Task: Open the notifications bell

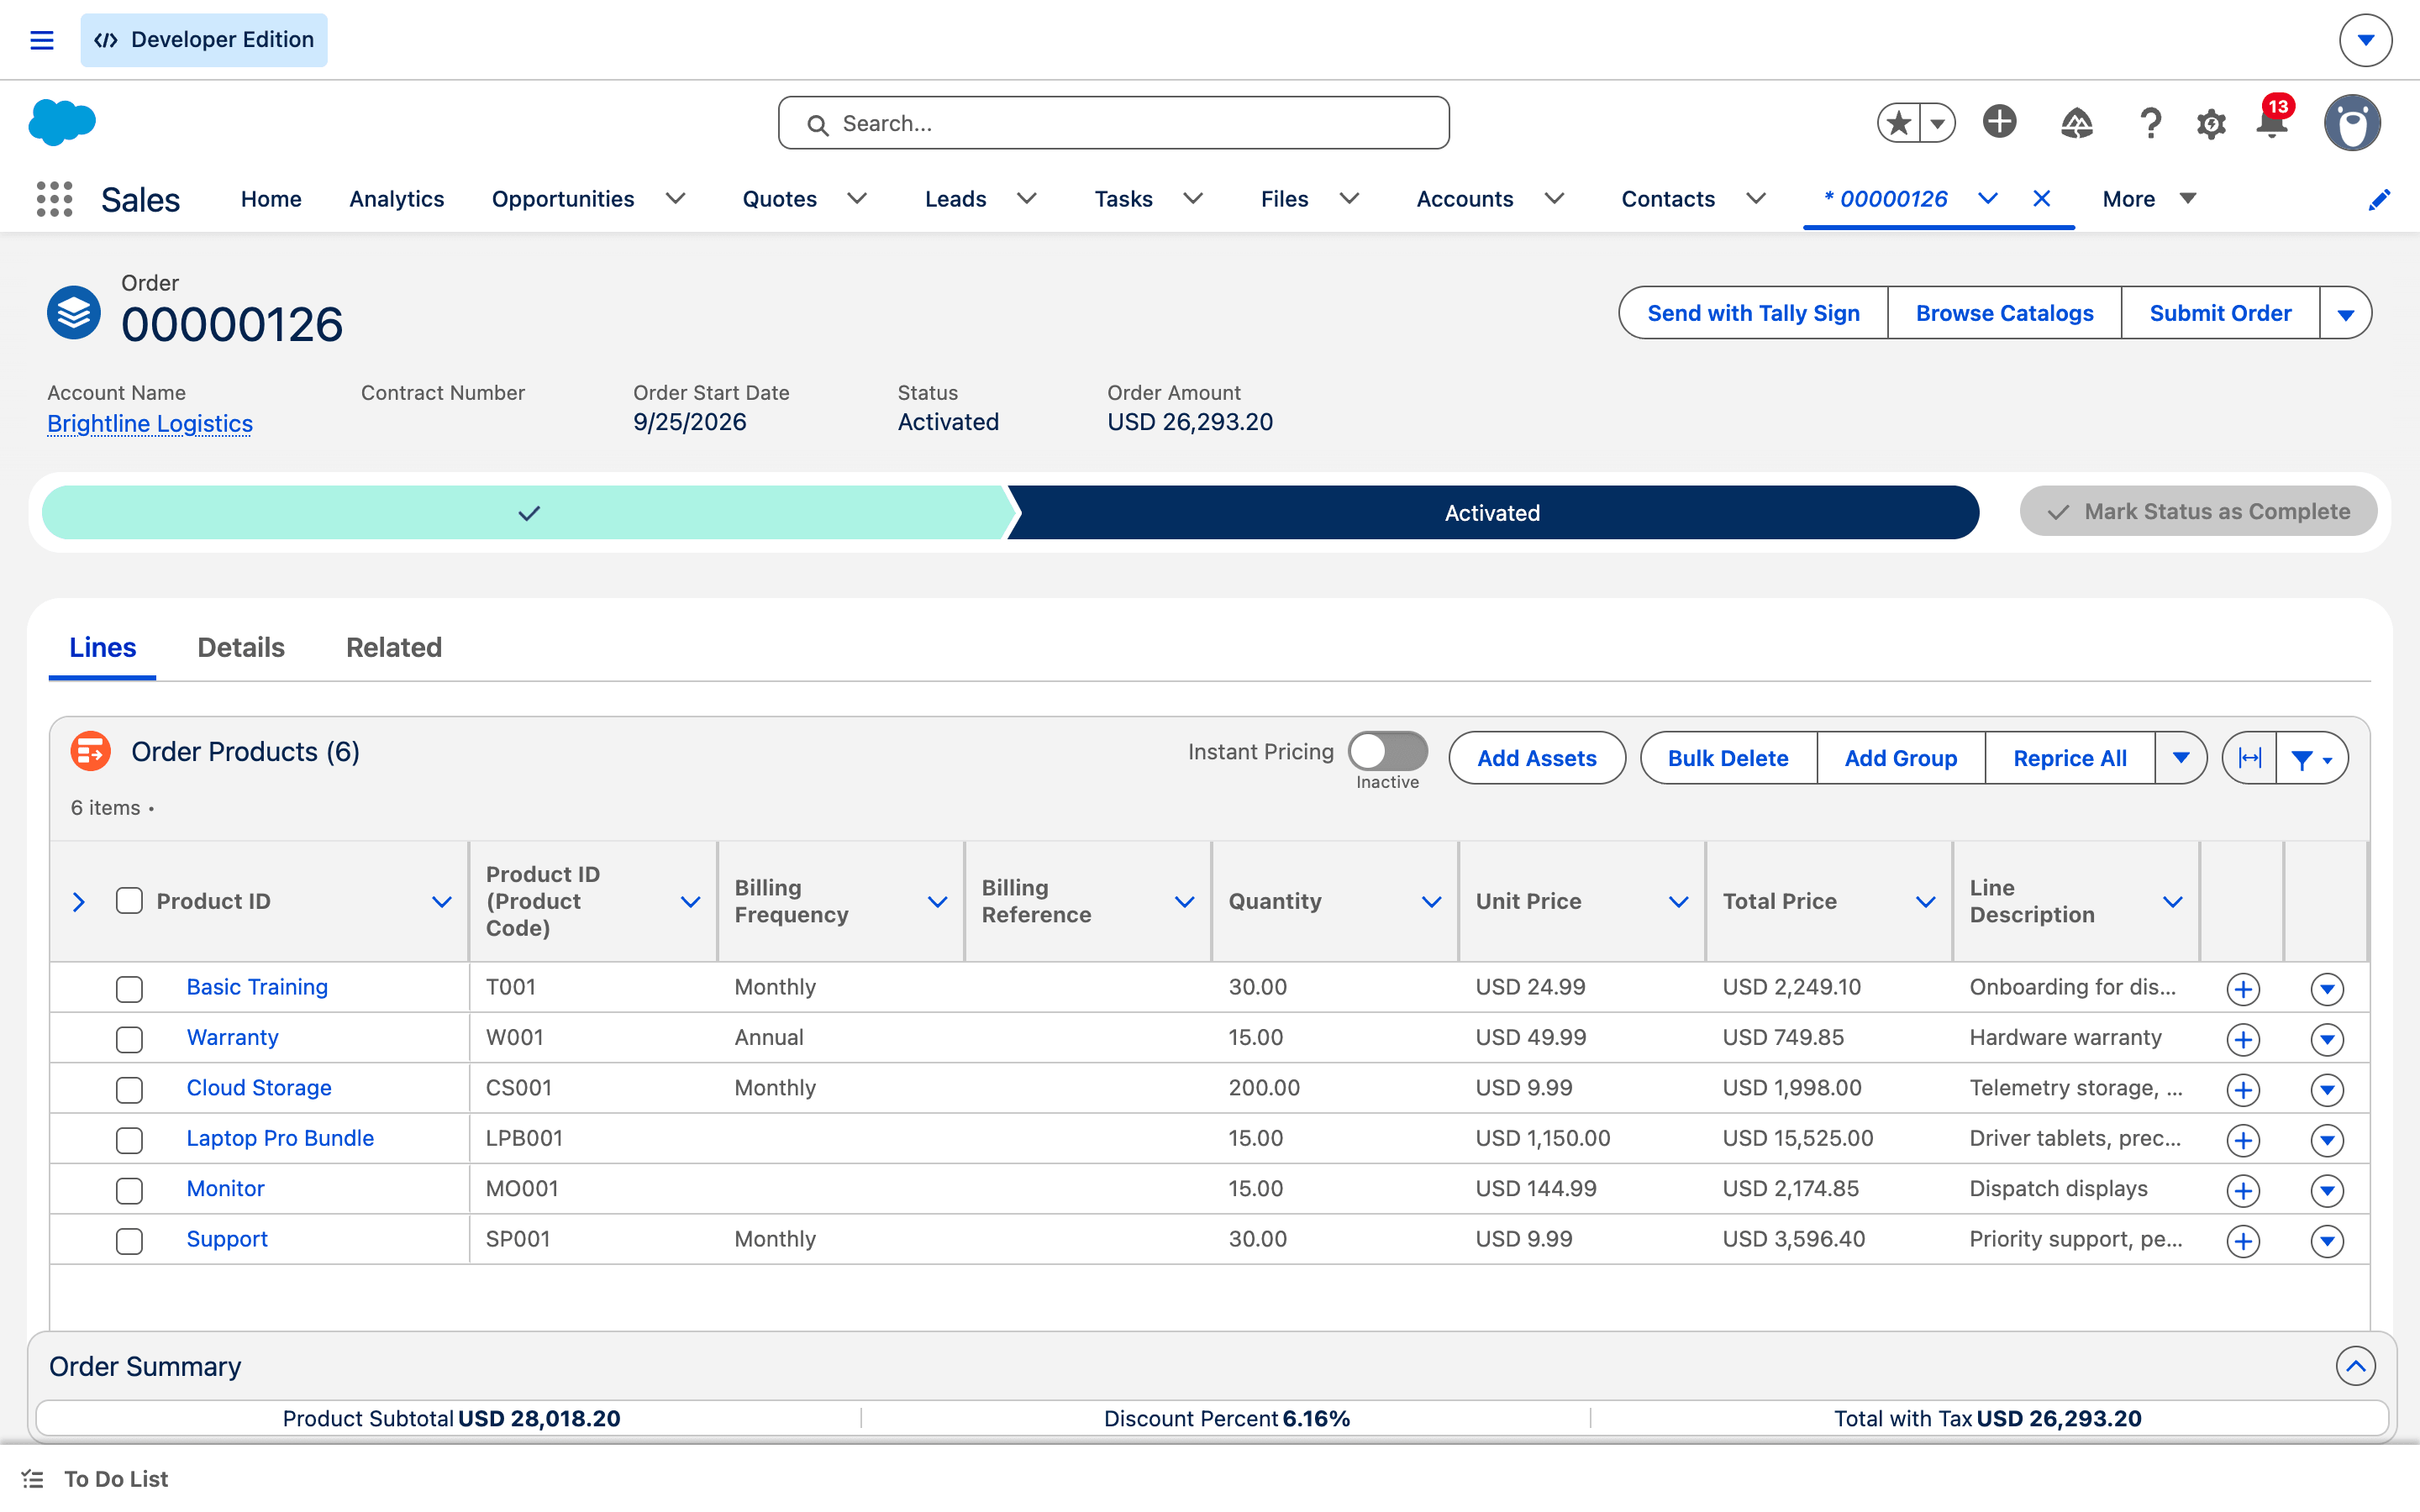Action: coord(2272,122)
